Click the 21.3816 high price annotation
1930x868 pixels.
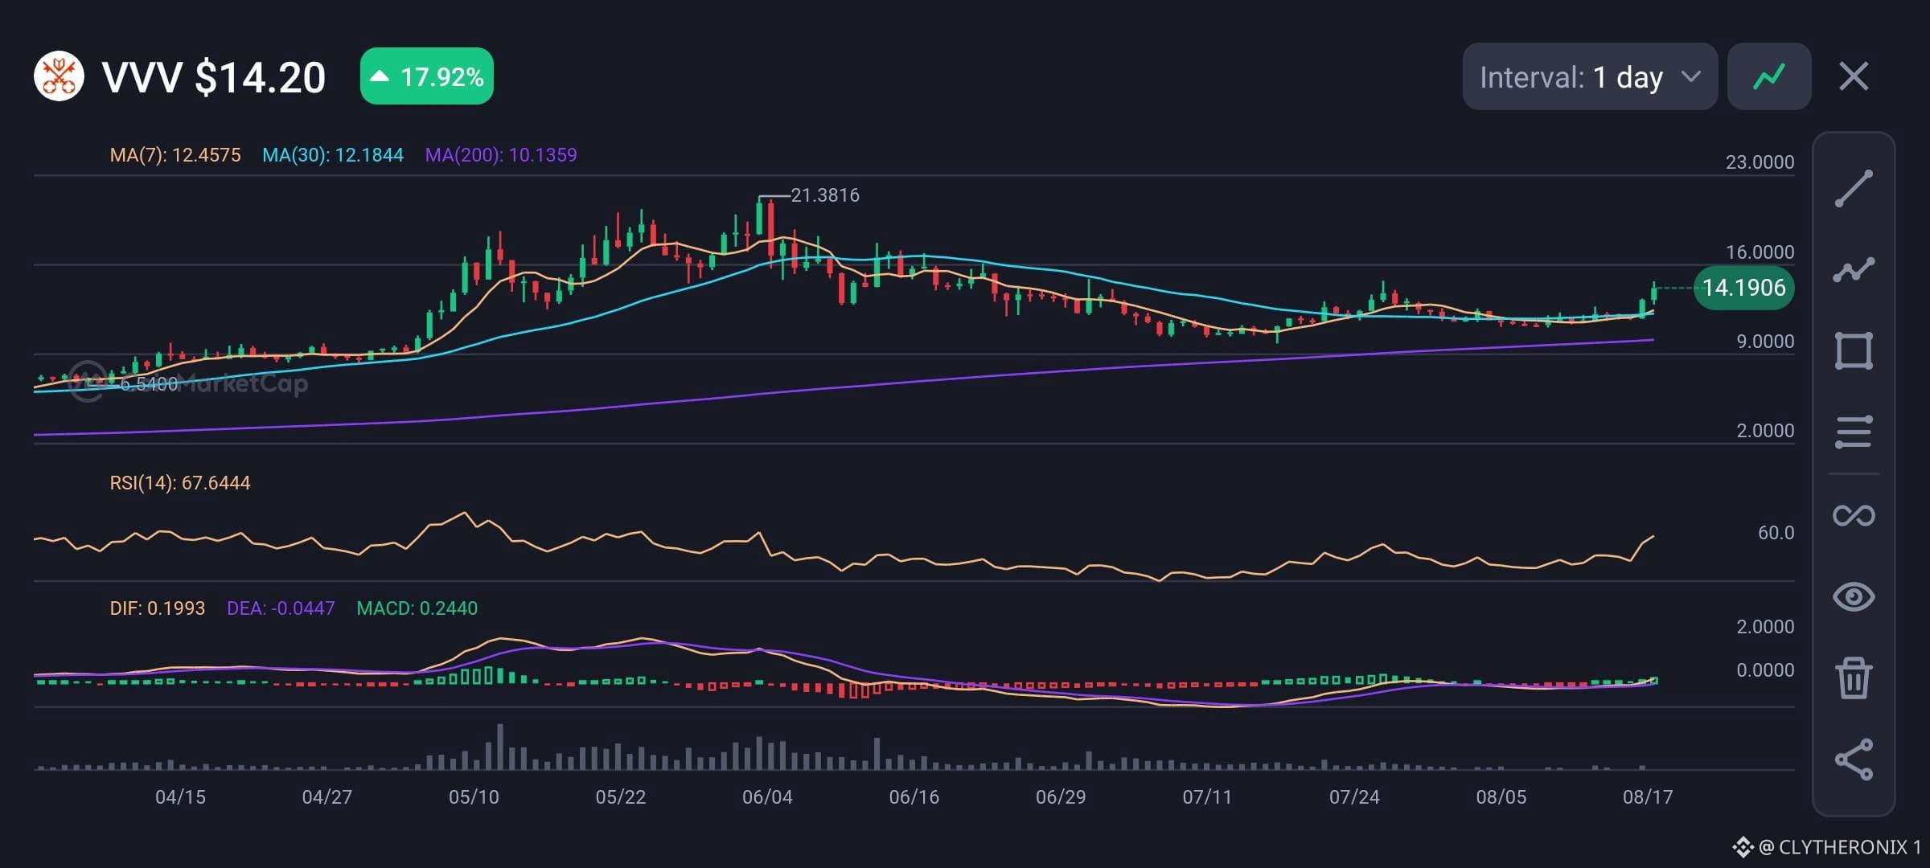point(825,195)
